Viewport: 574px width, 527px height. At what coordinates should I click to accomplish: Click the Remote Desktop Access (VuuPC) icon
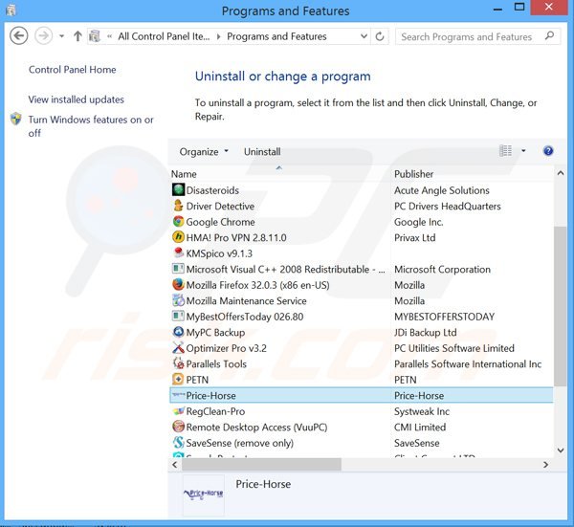tap(178, 427)
